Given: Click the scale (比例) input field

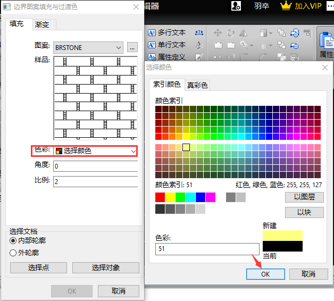Looking at the screenshot, I should pyautogui.click(x=95, y=181).
